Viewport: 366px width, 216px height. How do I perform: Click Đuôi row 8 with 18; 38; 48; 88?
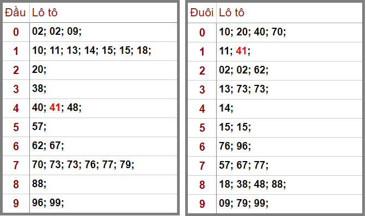(x=275, y=184)
